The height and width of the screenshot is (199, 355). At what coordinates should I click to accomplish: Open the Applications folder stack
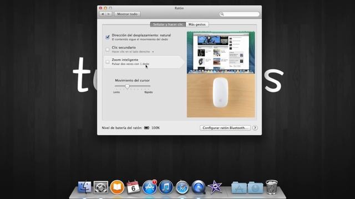(239, 187)
